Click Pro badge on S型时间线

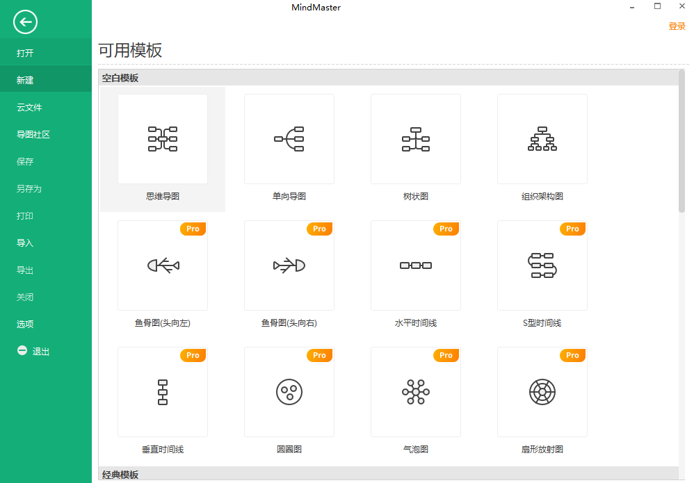point(573,229)
